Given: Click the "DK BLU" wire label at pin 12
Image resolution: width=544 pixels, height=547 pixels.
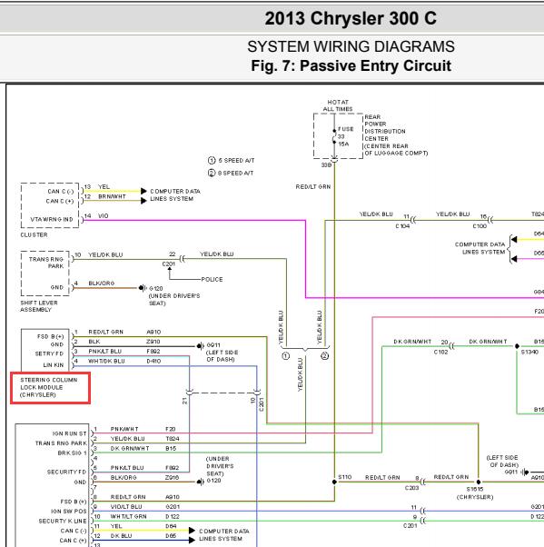Looking at the screenshot, I should [x=121, y=536].
